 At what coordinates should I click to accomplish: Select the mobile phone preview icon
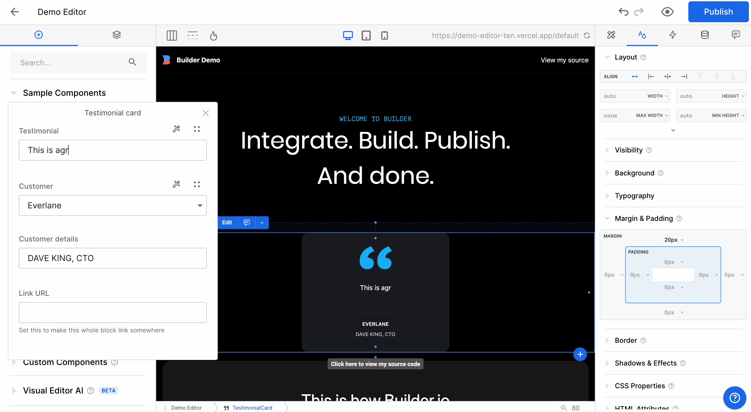(x=384, y=36)
